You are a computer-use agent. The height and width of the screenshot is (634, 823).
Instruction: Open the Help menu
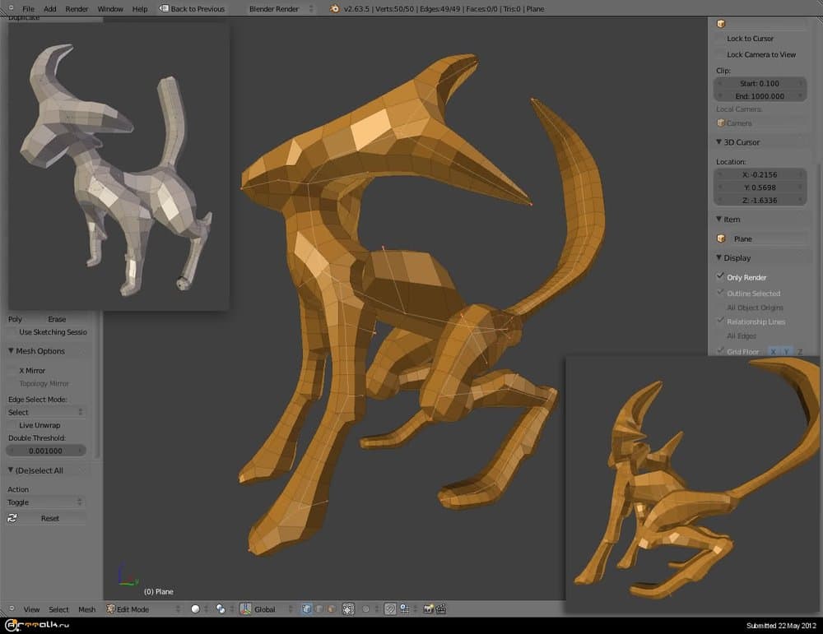click(x=140, y=9)
